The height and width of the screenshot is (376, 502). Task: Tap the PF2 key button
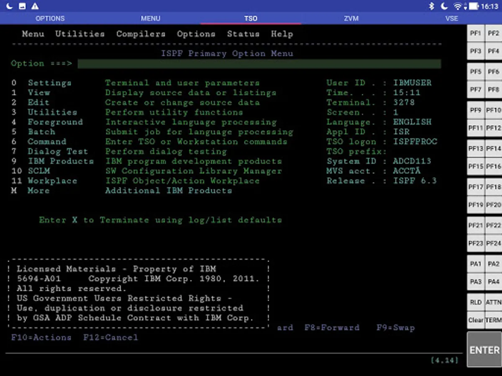coord(493,33)
